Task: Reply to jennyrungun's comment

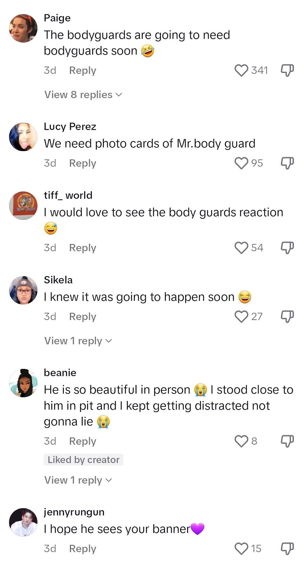Action: click(83, 549)
